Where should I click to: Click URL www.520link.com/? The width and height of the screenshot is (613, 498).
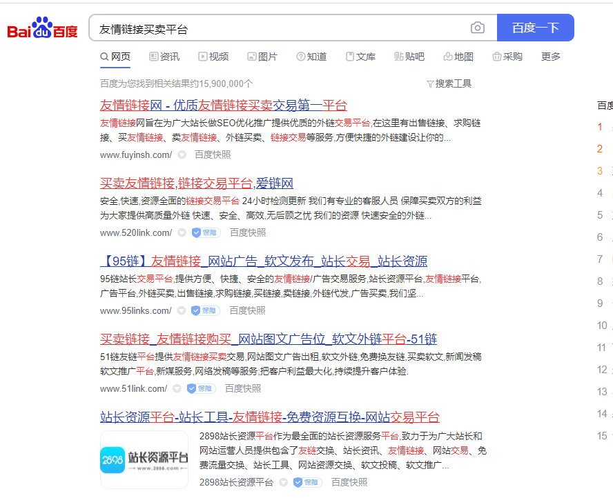coord(136,233)
